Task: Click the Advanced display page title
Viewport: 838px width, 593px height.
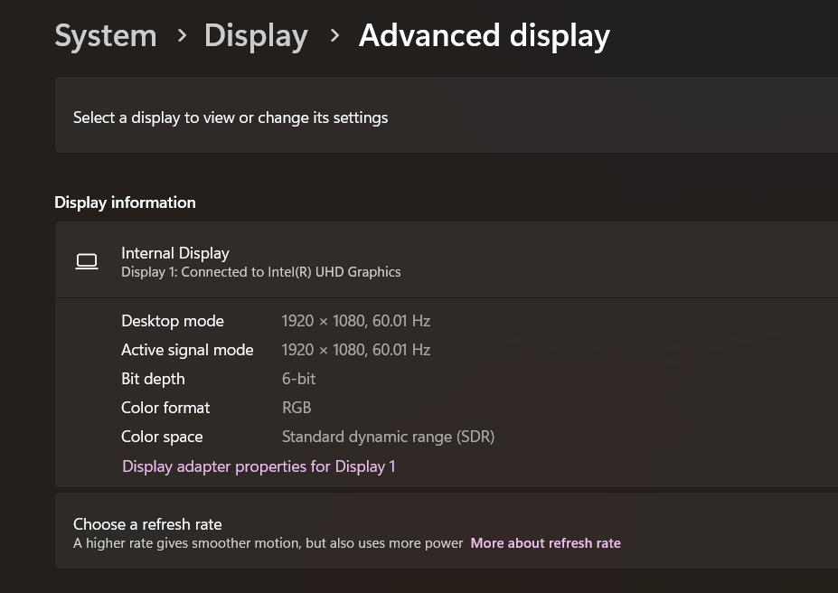Action: 484,36
